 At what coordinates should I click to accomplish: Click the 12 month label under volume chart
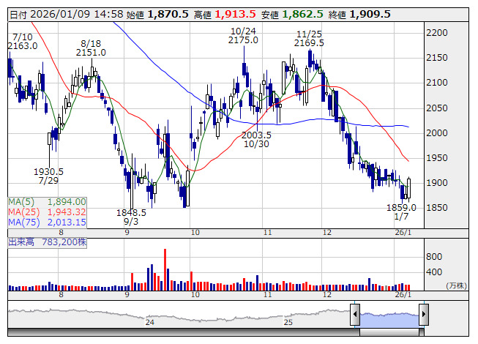(326, 295)
